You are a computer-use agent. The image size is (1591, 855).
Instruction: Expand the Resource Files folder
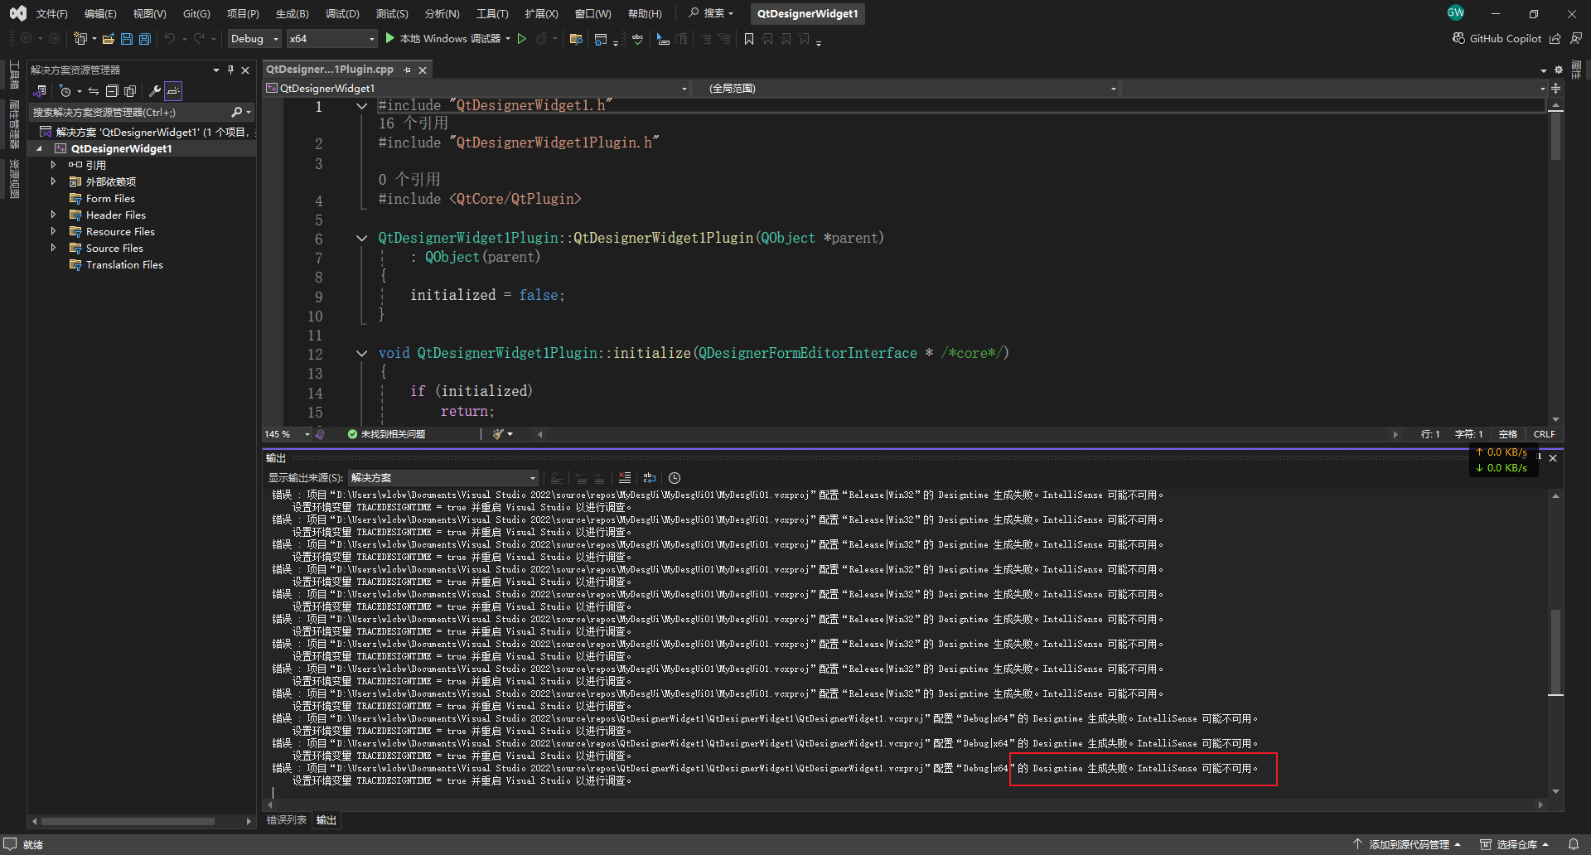(53, 231)
